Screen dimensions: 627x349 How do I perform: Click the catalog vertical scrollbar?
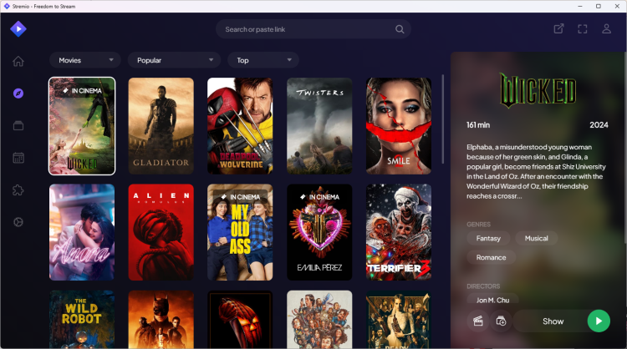(x=442, y=119)
